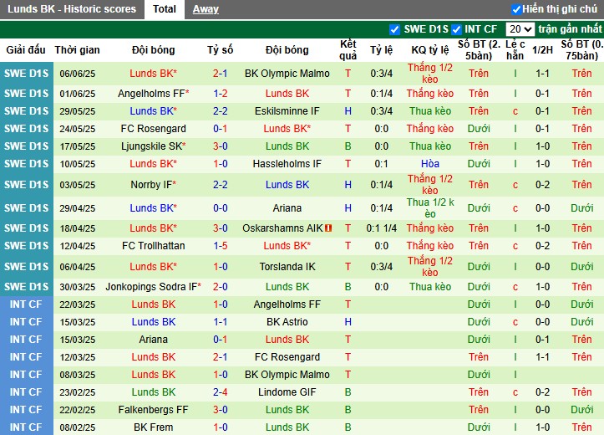Click the Tỷ số column header
The width and height of the screenshot is (604, 435).
click(x=221, y=49)
